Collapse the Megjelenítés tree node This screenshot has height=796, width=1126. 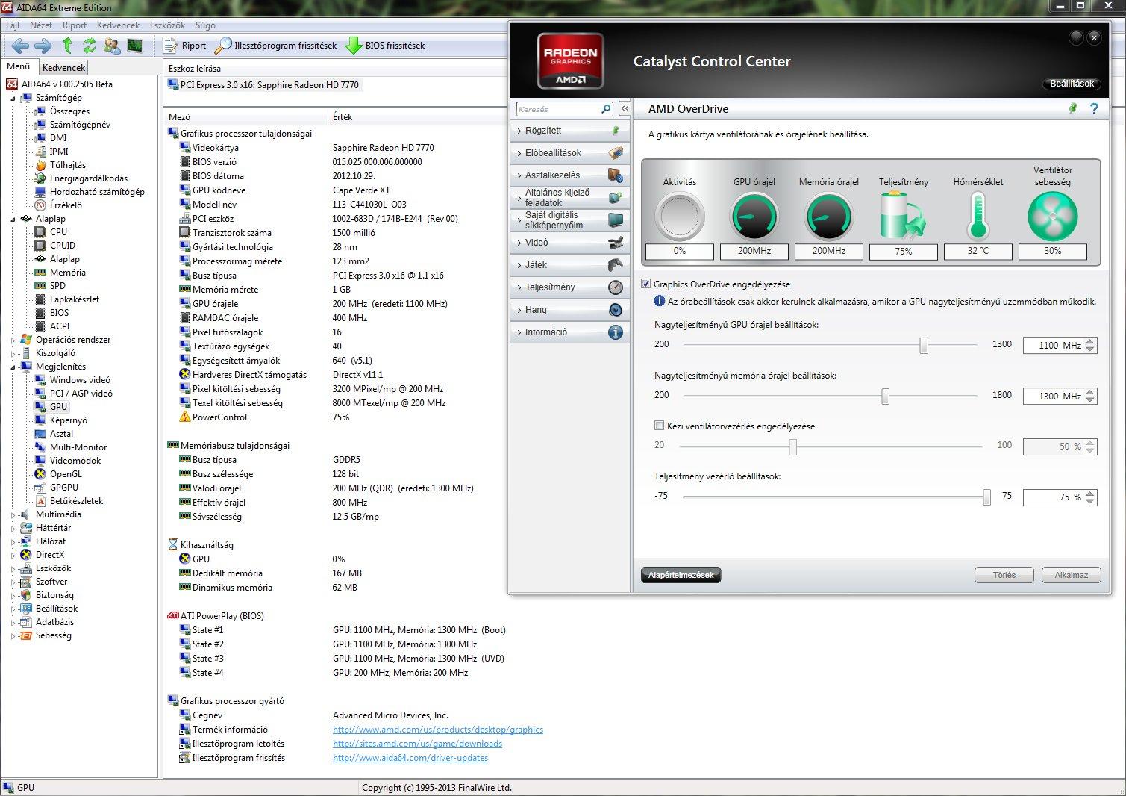pyautogui.click(x=13, y=367)
